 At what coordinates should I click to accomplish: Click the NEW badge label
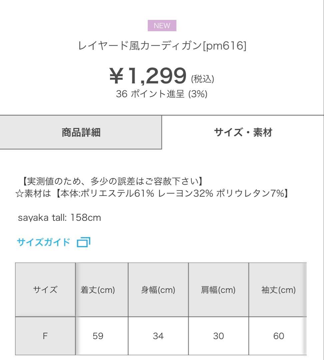(162, 25)
